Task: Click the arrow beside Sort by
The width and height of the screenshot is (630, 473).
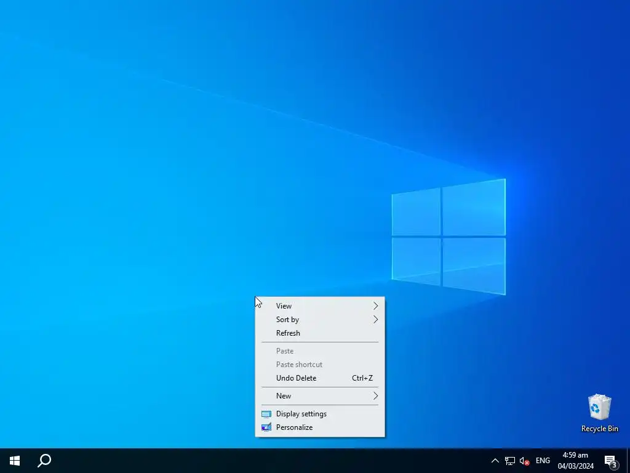Action: coord(375,320)
